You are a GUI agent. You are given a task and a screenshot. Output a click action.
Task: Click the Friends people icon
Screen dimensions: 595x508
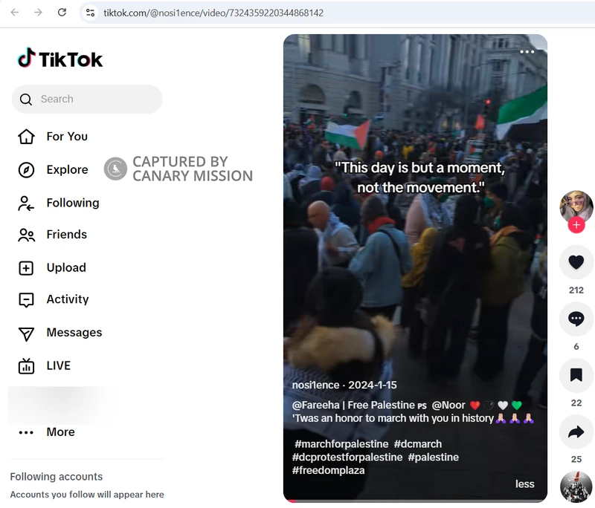26,235
